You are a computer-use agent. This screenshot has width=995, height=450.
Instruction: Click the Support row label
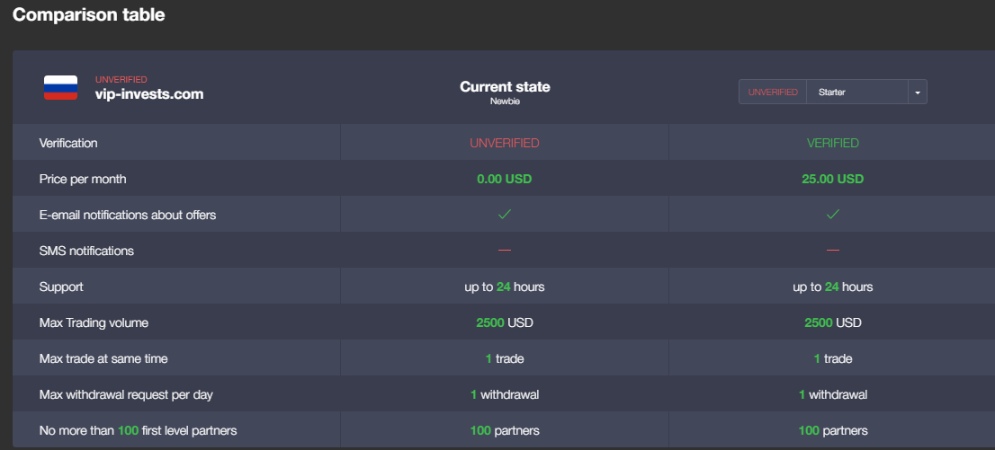tap(61, 287)
